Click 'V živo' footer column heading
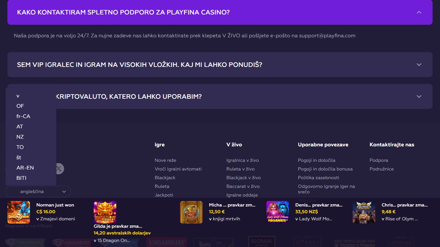The width and height of the screenshot is (440, 247). coord(234,145)
